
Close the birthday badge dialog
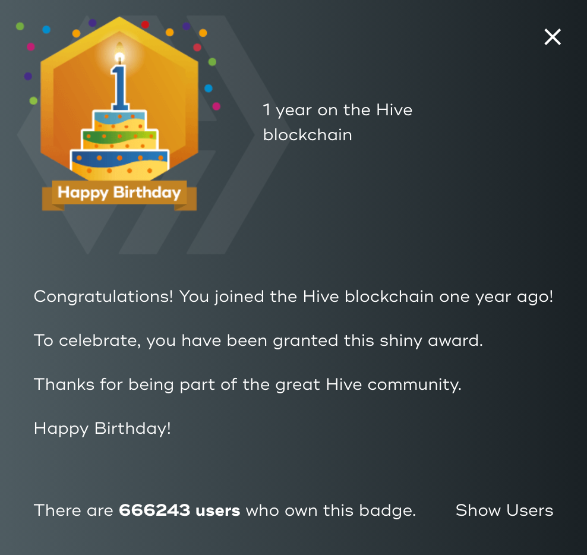(553, 37)
